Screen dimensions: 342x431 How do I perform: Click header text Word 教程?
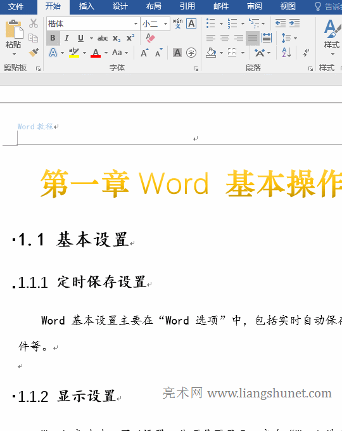click(35, 126)
